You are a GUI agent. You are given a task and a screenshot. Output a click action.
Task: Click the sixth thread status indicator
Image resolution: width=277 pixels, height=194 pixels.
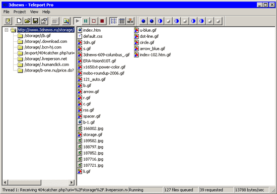point(185,21)
